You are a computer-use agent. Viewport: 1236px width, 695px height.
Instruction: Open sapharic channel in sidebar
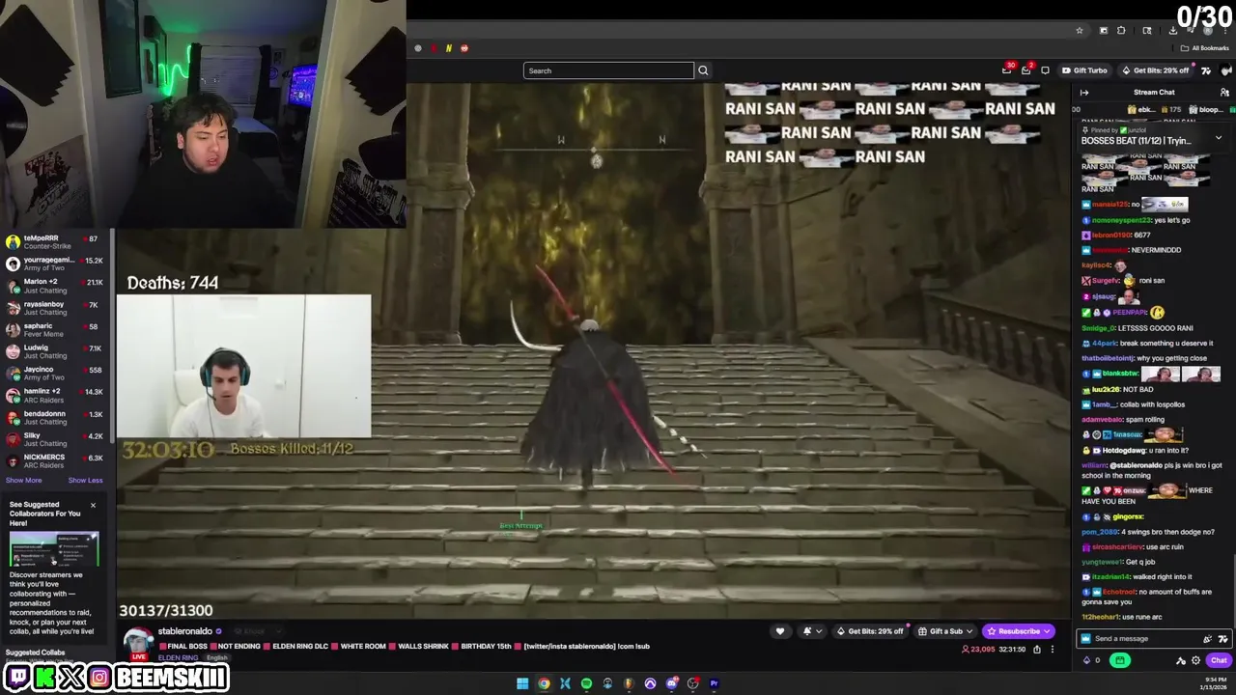click(53, 330)
